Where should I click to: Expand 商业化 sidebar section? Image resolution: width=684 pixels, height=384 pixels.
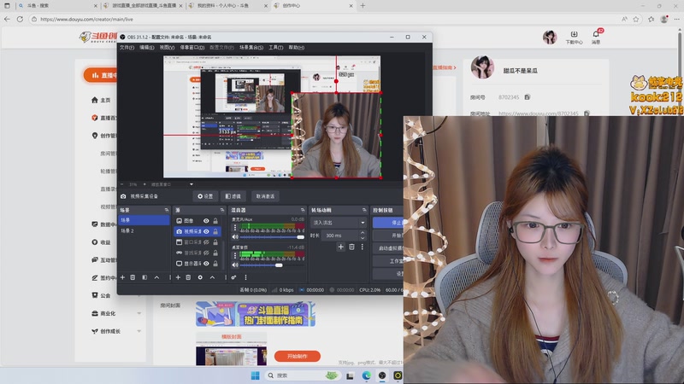click(x=139, y=313)
